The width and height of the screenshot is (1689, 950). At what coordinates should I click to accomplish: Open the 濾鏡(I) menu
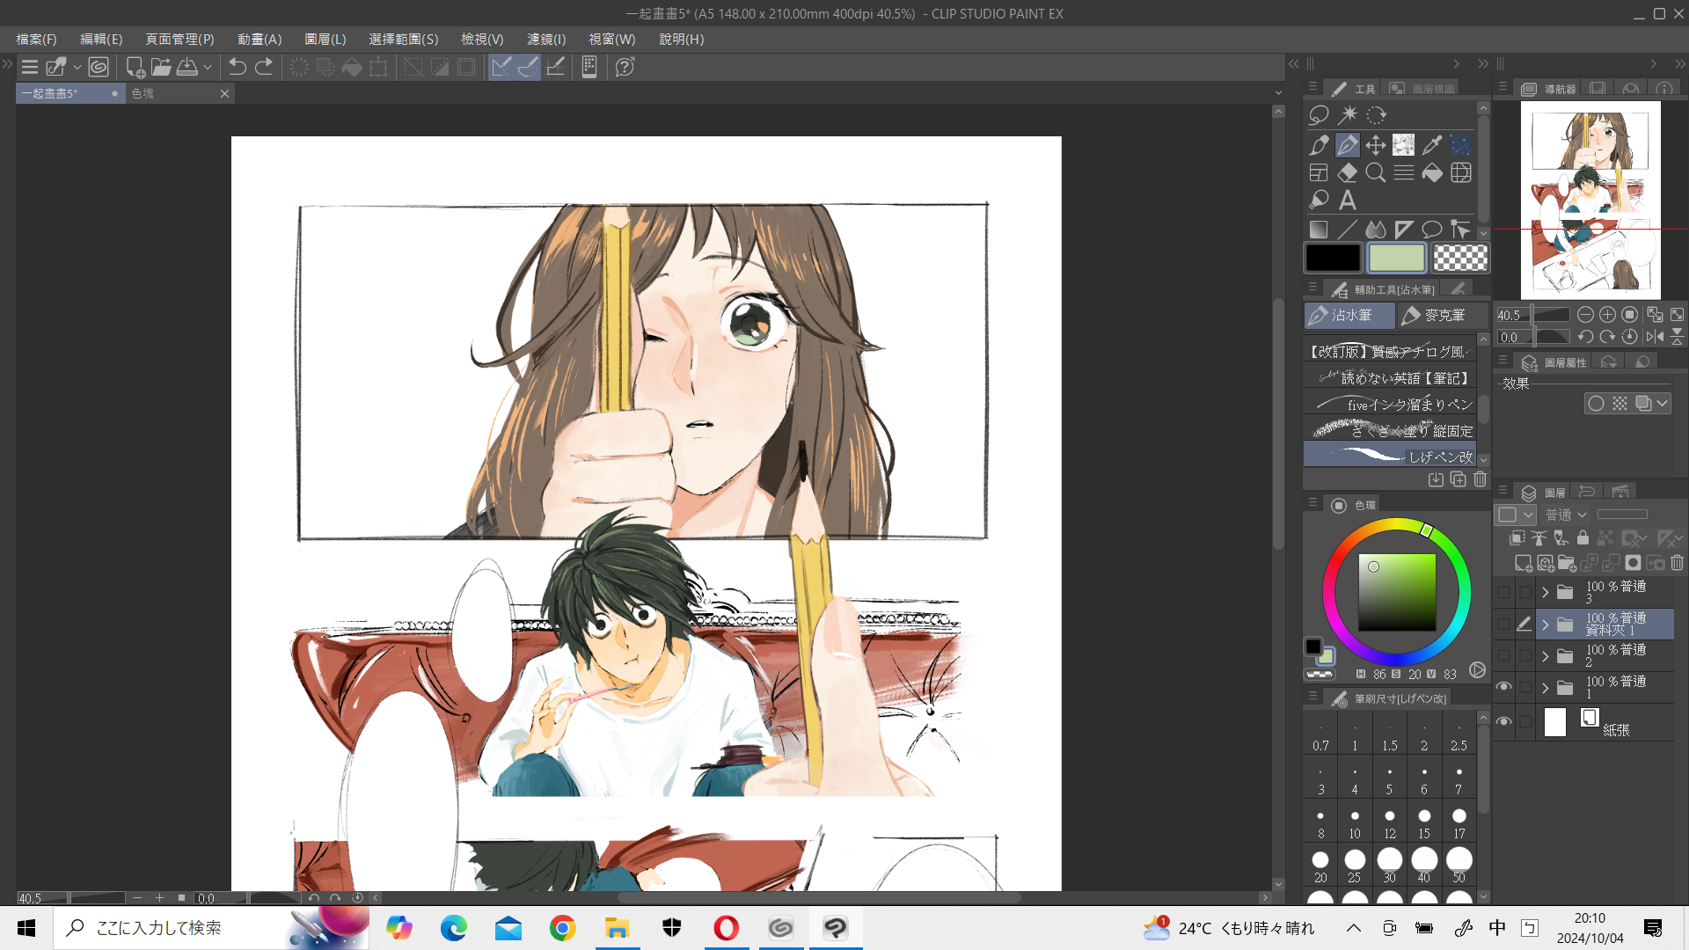tap(546, 40)
